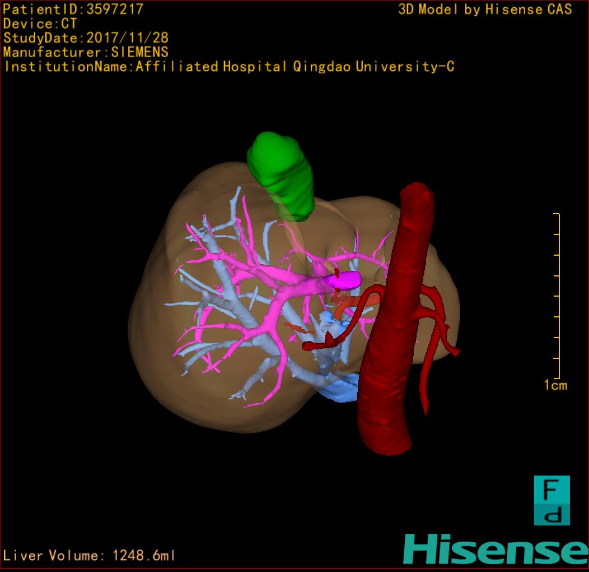The image size is (589, 572).
Task: Click the 'PatientID:3597217' text
Action: tap(73, 9)
